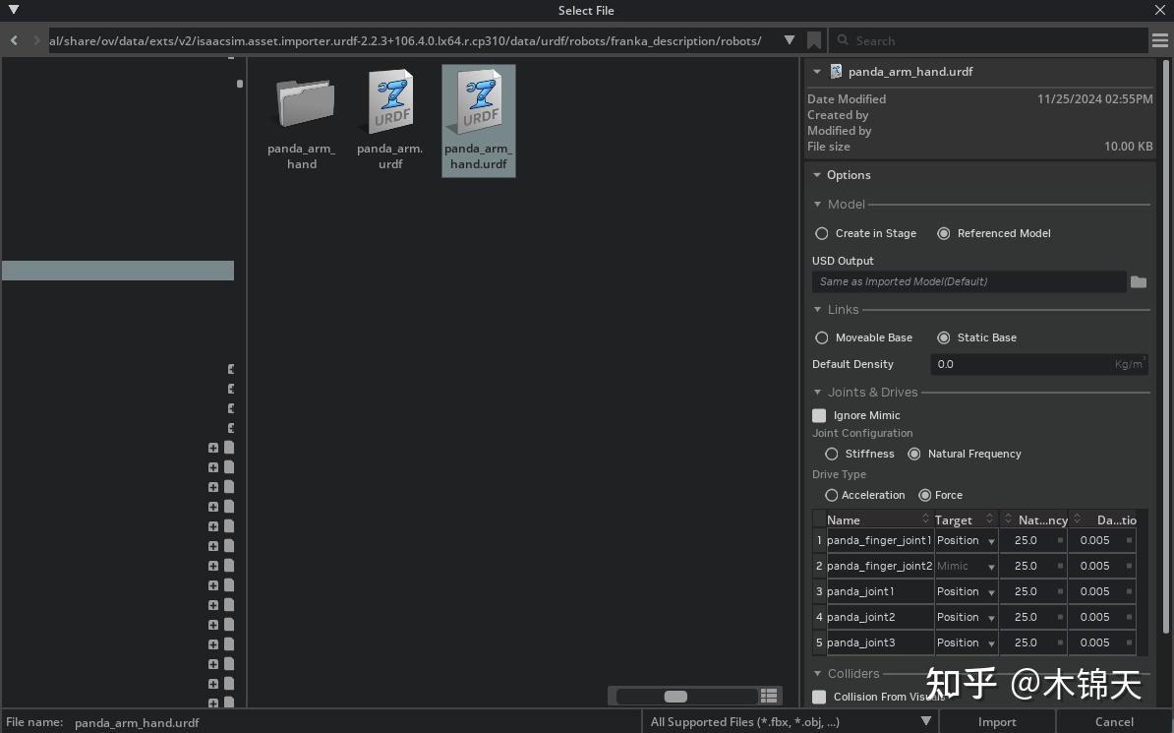Switch to detail view using the grid icon
This screenshot has height=733, width=1174.
click(x=770, y=696)
